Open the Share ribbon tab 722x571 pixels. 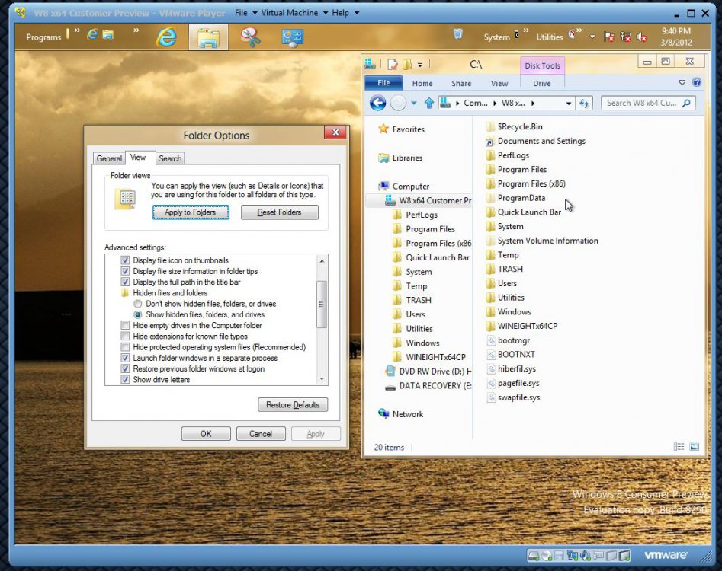coord(461,83)
